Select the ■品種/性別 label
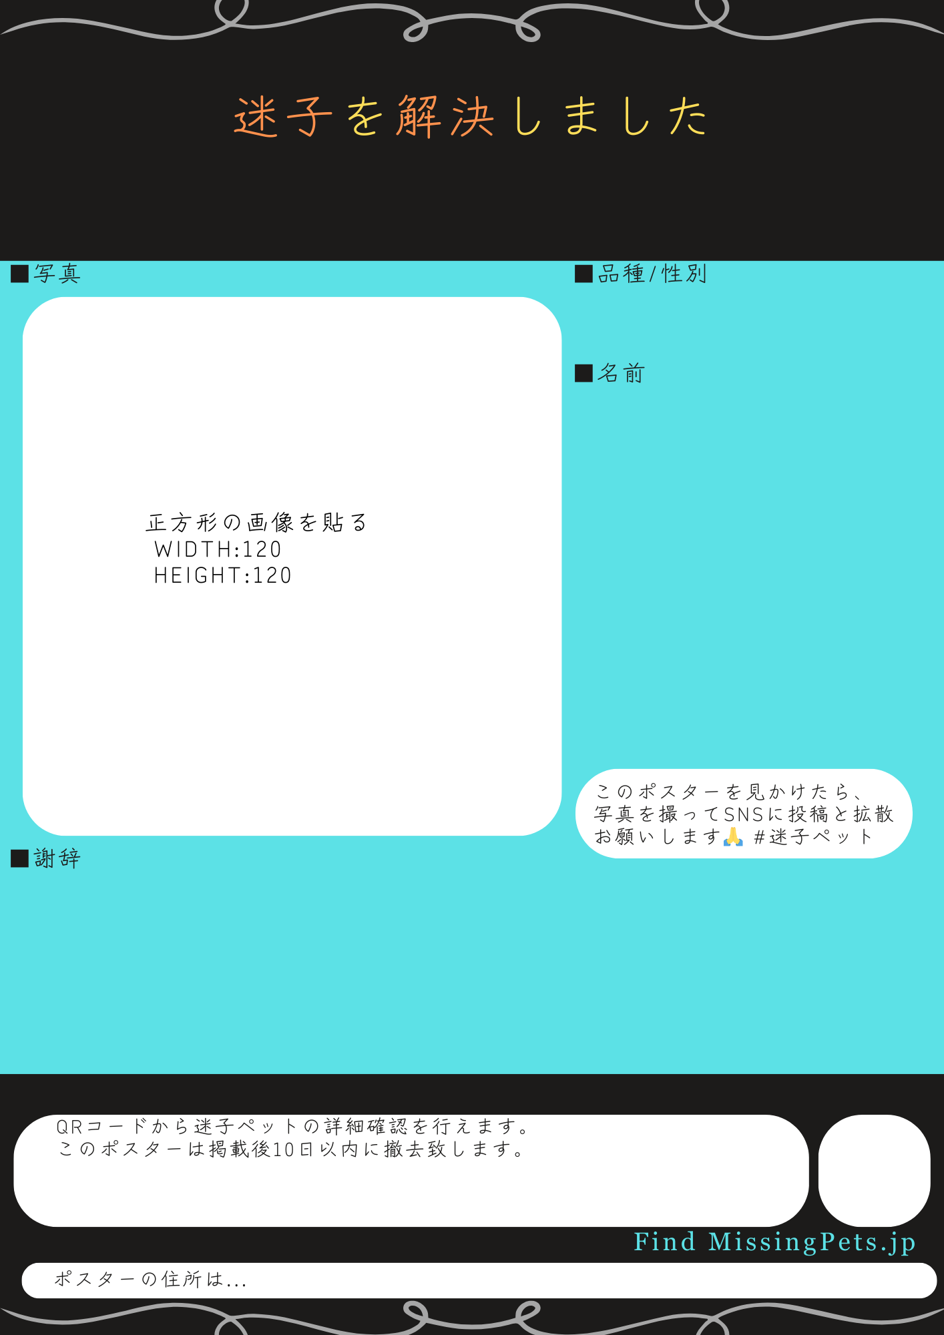Viewport: 944px width, 1335px height. 640,274
